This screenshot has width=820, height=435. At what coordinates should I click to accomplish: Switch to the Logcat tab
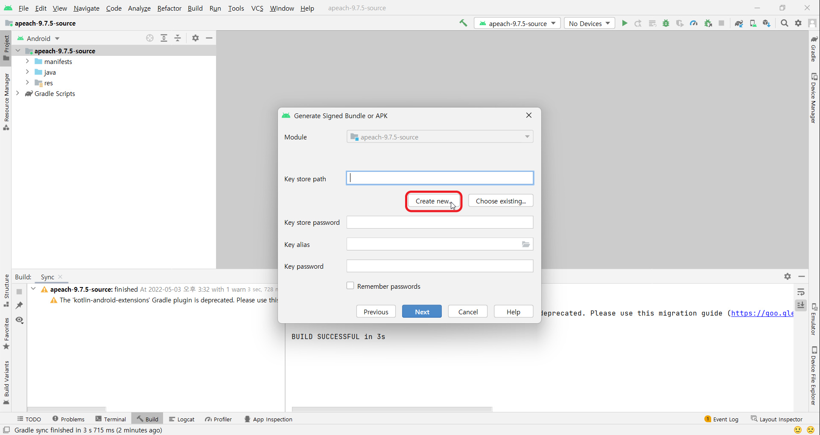(181, 419)
